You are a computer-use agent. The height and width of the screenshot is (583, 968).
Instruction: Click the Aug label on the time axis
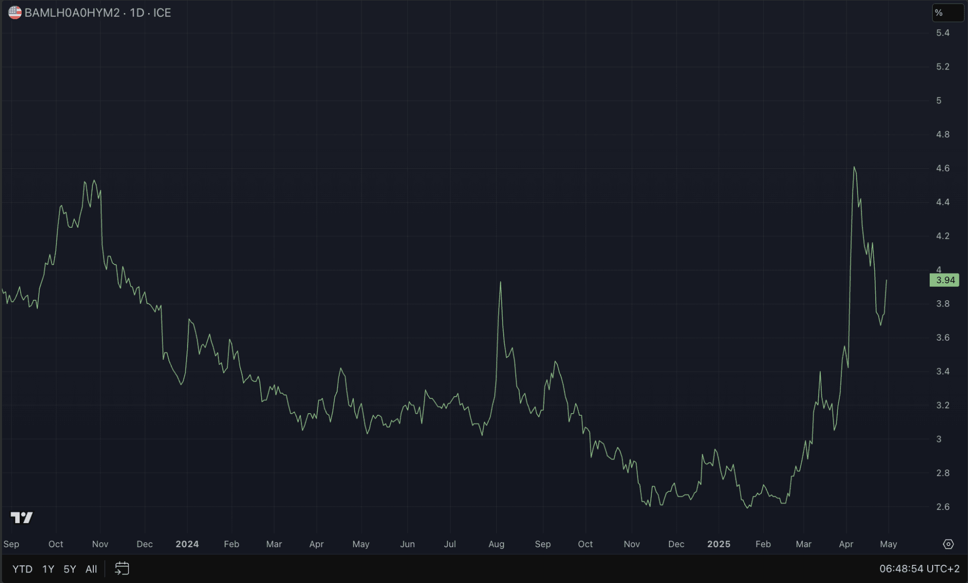(x=496, y=544)
